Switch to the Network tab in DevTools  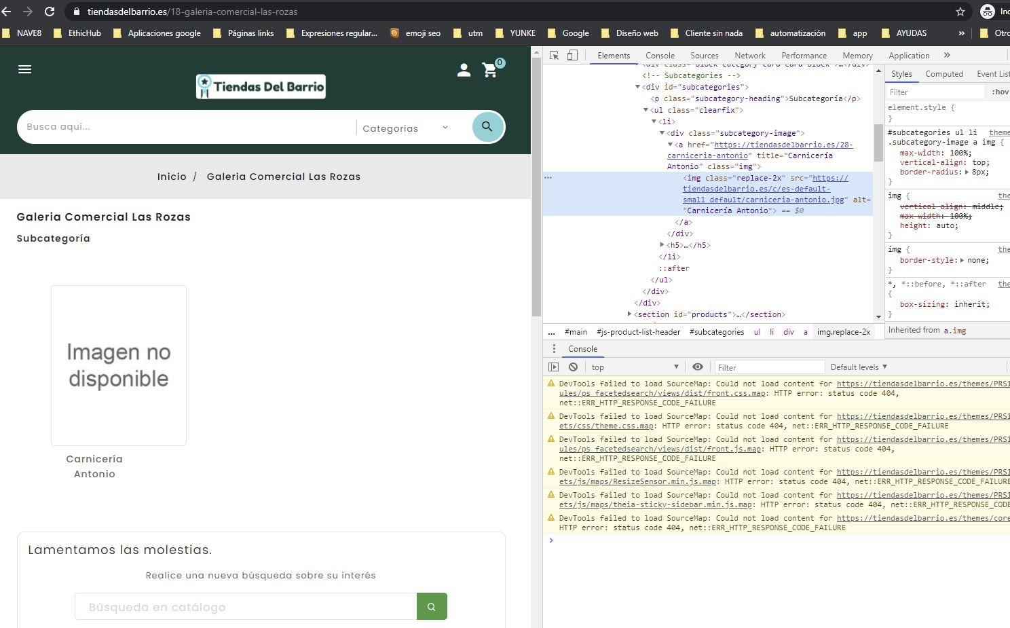click(x=749, y=56)
